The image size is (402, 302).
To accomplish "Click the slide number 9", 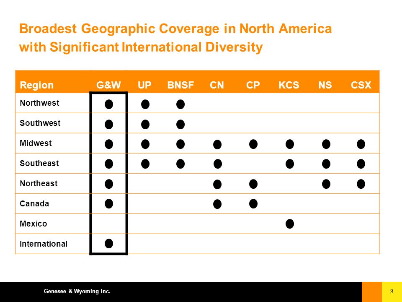I will (392, 291).
